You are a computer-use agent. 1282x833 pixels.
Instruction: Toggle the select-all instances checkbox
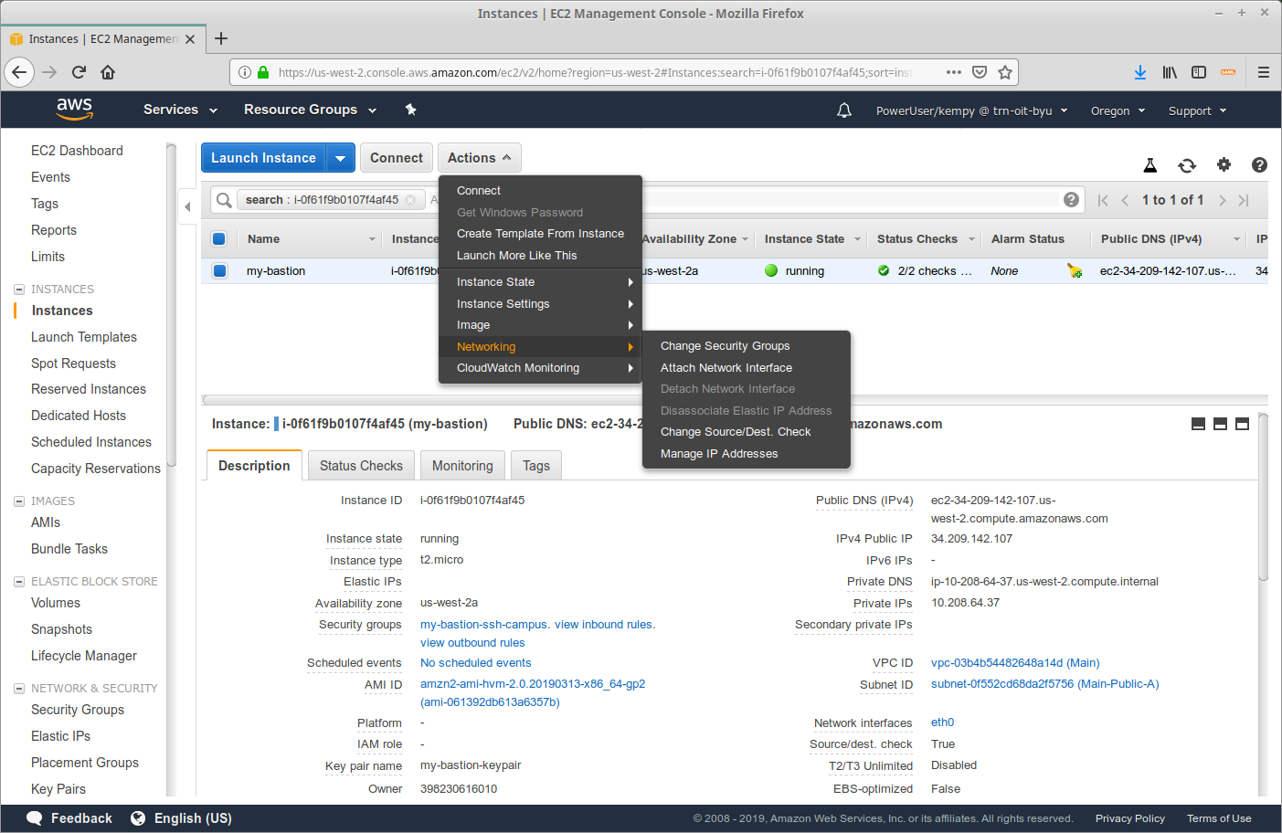click(219, 239)
